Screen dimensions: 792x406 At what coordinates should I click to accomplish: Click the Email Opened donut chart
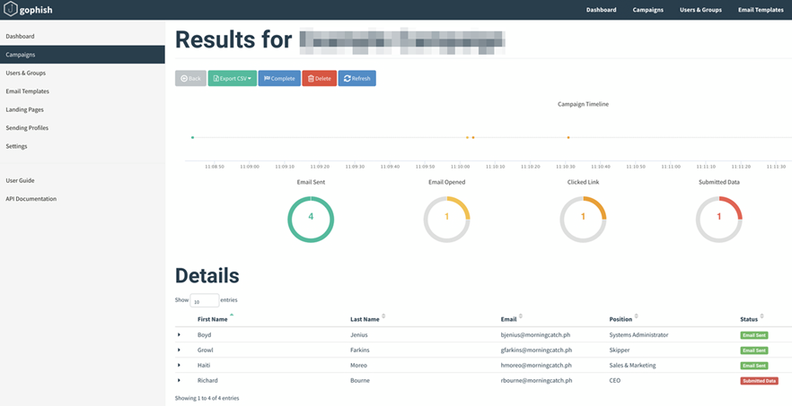coord(446,219)
